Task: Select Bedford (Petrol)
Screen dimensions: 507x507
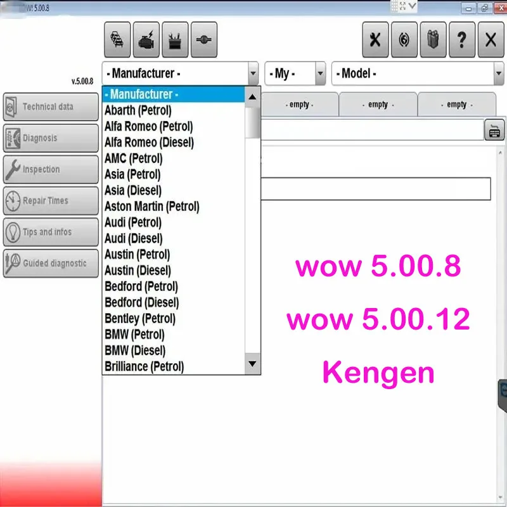Action: pyautogui.click(x=174, y=286)
